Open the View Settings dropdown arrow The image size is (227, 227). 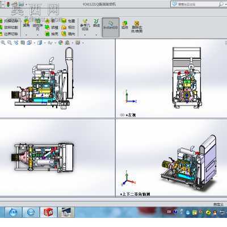(x=83, y=43)
